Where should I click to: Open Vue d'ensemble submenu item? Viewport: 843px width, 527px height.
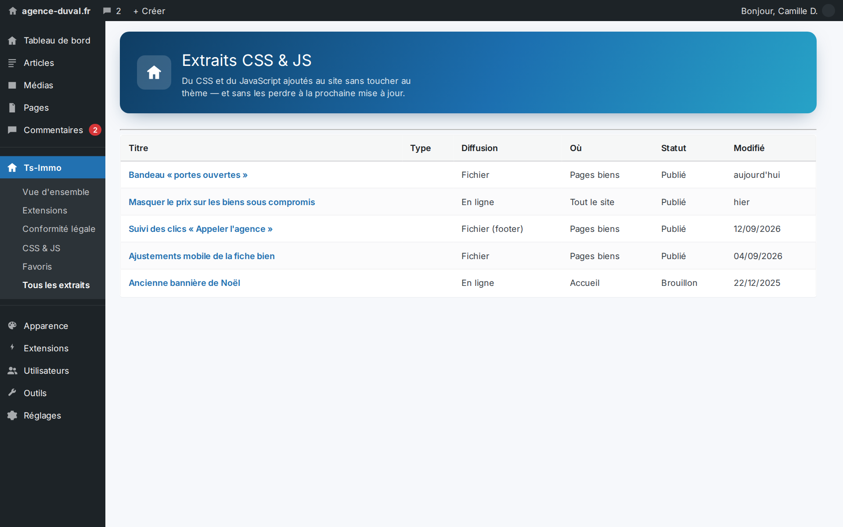tap(56, 192)
